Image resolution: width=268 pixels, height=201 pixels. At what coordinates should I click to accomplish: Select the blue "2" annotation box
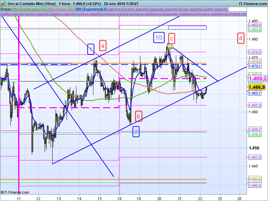(136, 132)
